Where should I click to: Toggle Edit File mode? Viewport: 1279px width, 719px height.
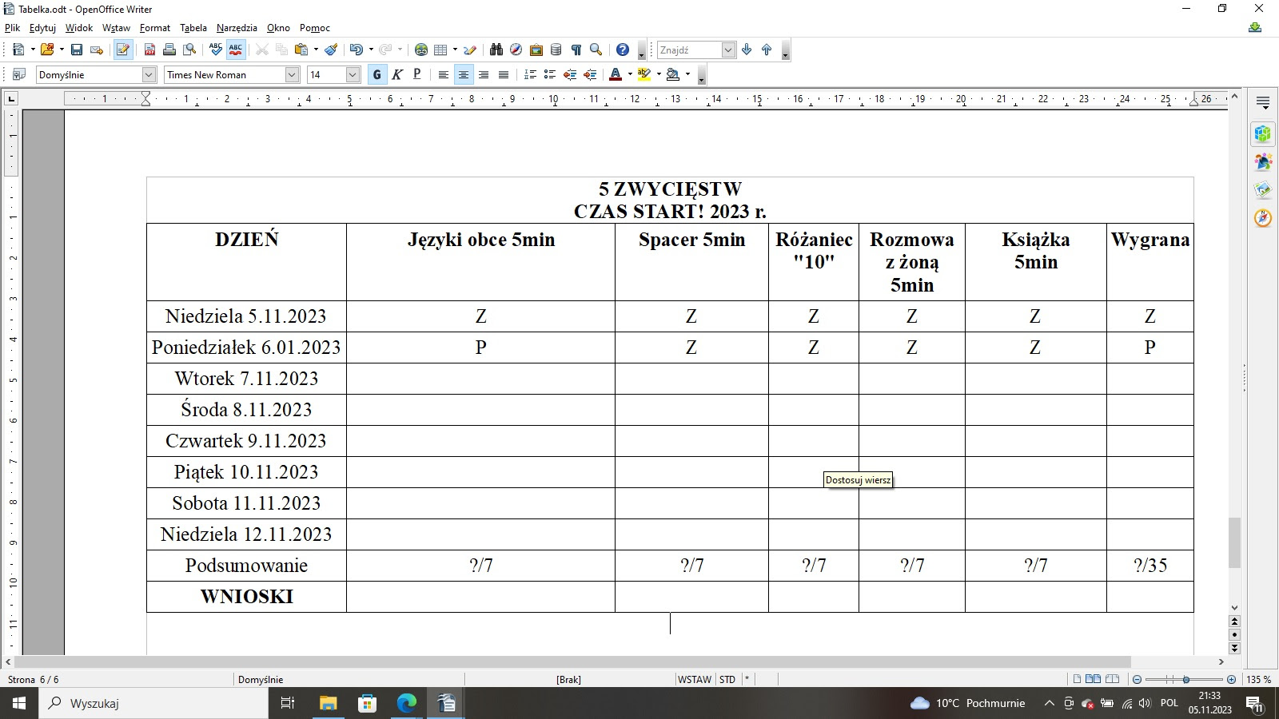point(122,50)
